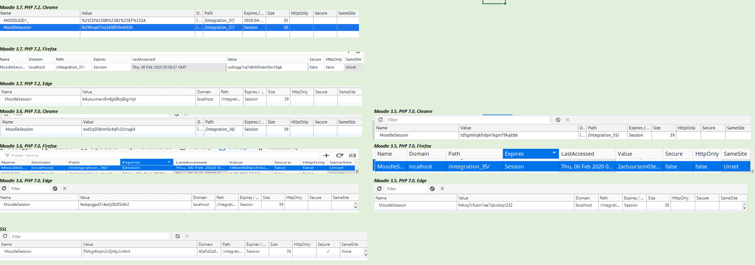Open Expires sort dropdown arrow in Moodle 3.6 Firefox table

[169, 162]
